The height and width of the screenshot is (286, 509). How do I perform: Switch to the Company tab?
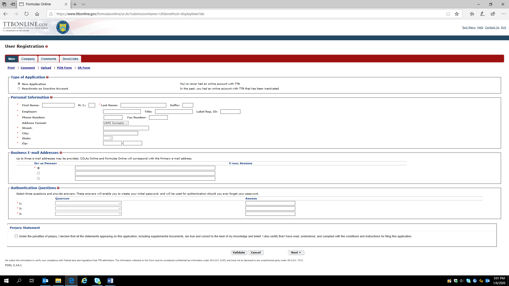click(28, 59)
